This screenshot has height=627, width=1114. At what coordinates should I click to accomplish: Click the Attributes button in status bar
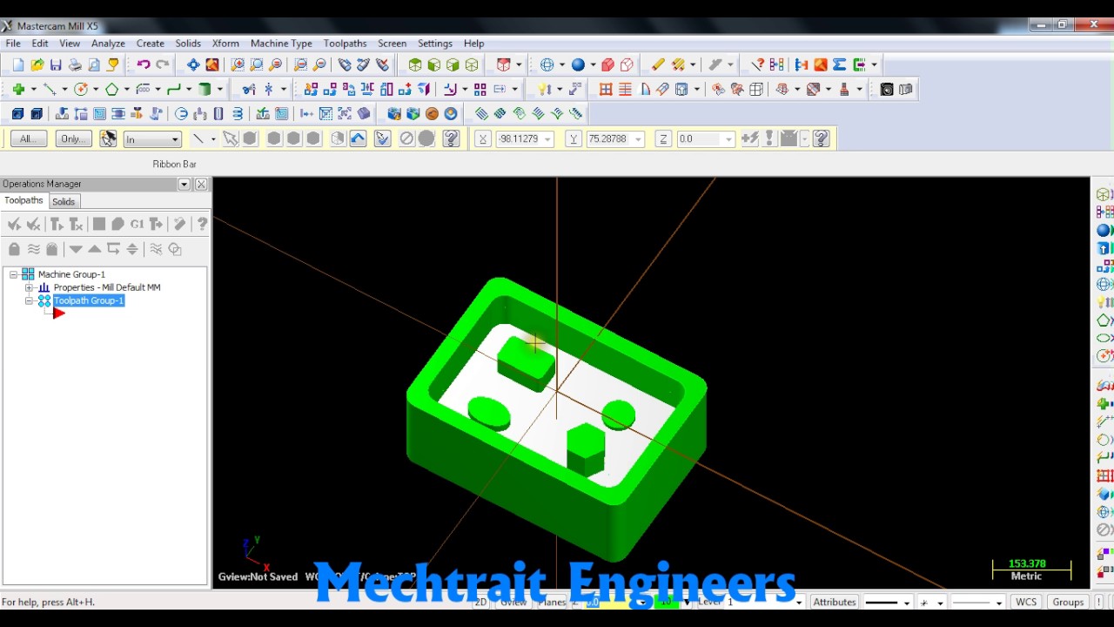(834, 602)
